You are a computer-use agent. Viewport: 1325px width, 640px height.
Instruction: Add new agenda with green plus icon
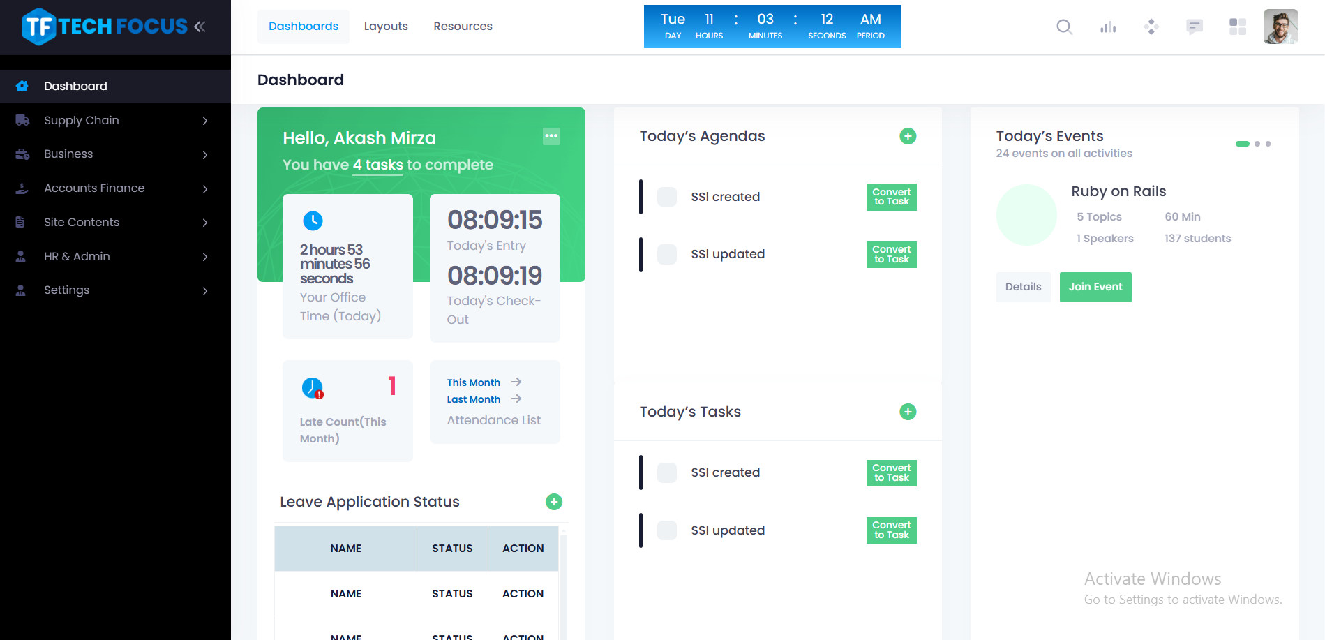pos(908,136)
